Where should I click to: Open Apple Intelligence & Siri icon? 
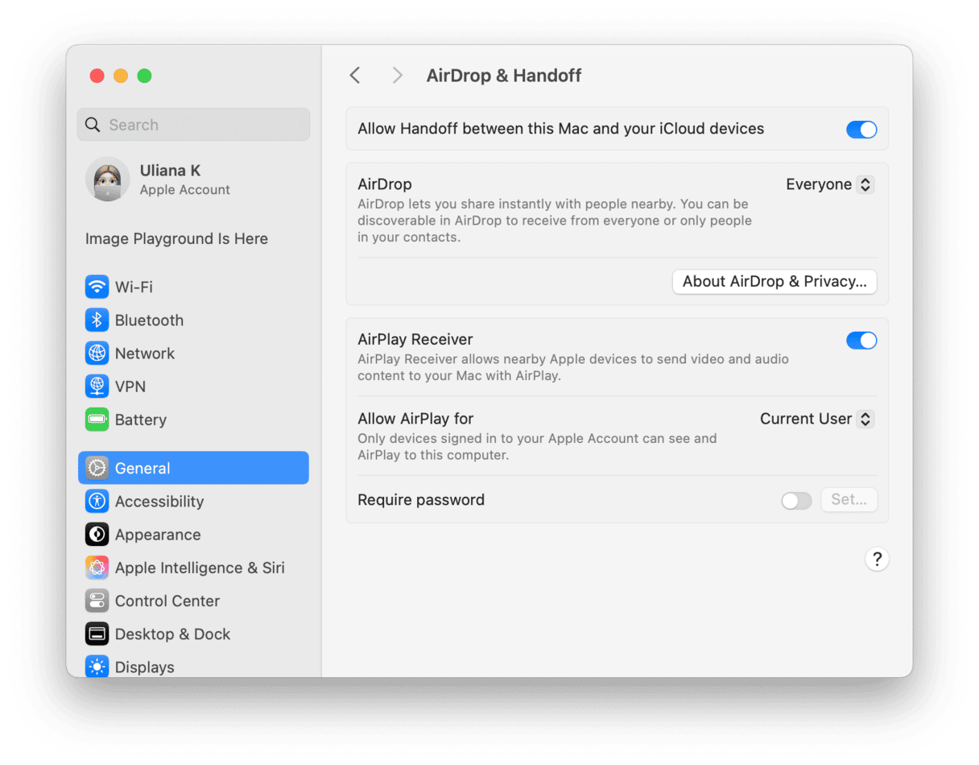(x=97, y=568)
